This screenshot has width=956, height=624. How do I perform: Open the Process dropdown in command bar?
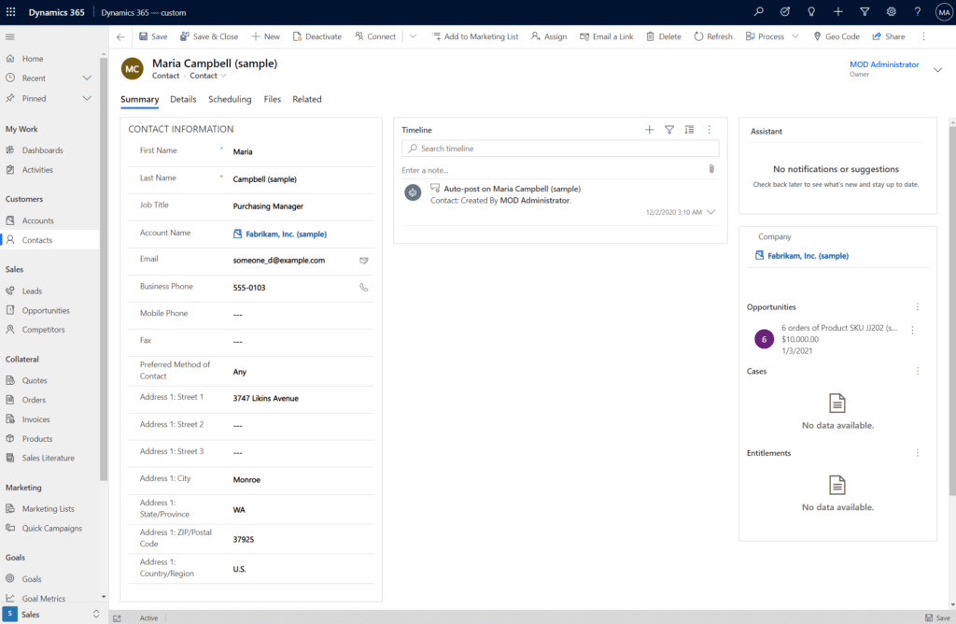[x=772, y=36]
